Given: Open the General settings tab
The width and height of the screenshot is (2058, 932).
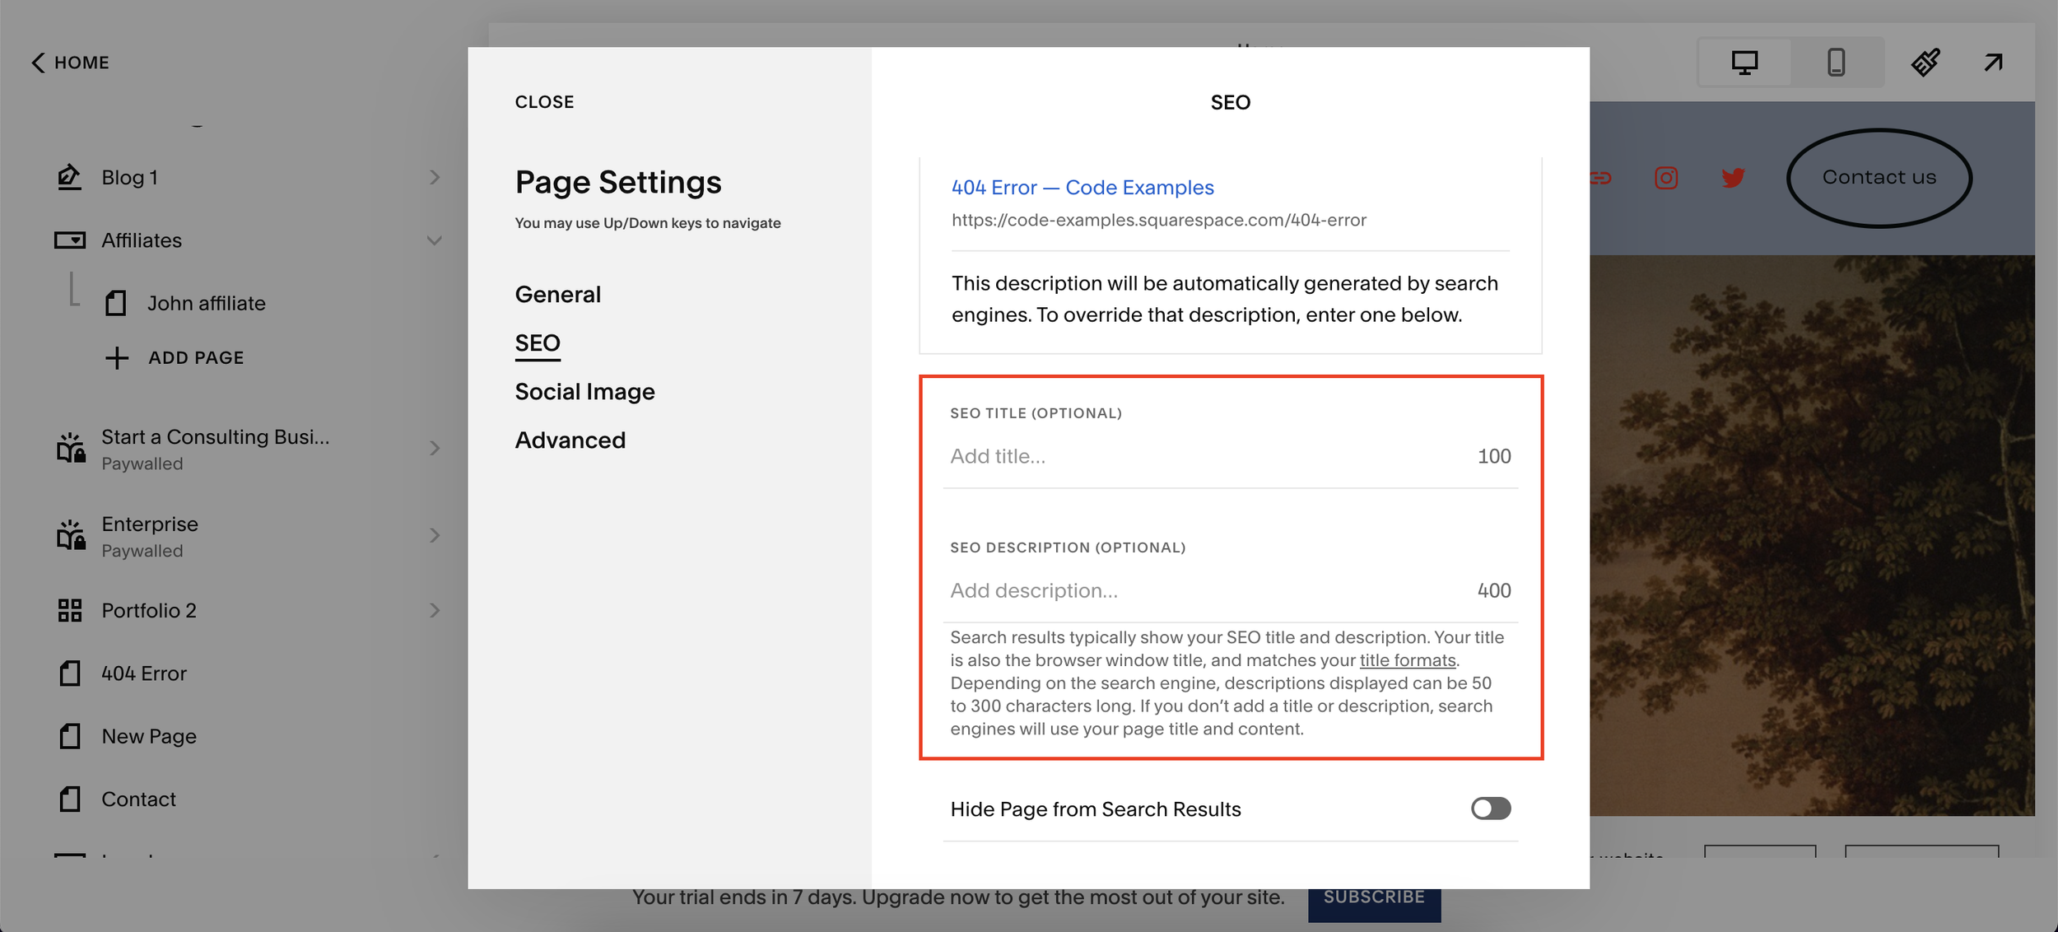Looking at the screenshot, I should point(557,295).
